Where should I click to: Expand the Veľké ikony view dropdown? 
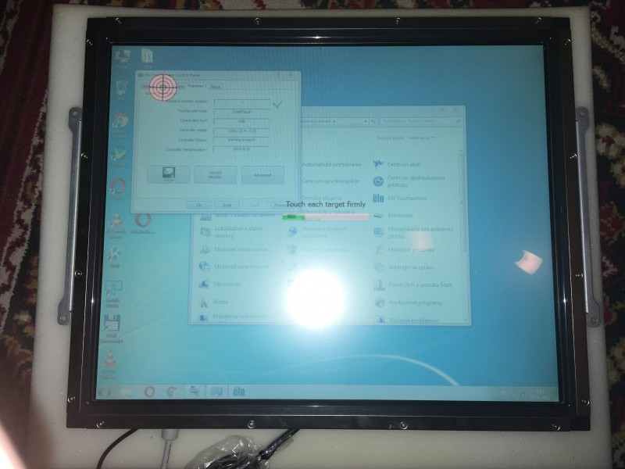tap(420, 138)
